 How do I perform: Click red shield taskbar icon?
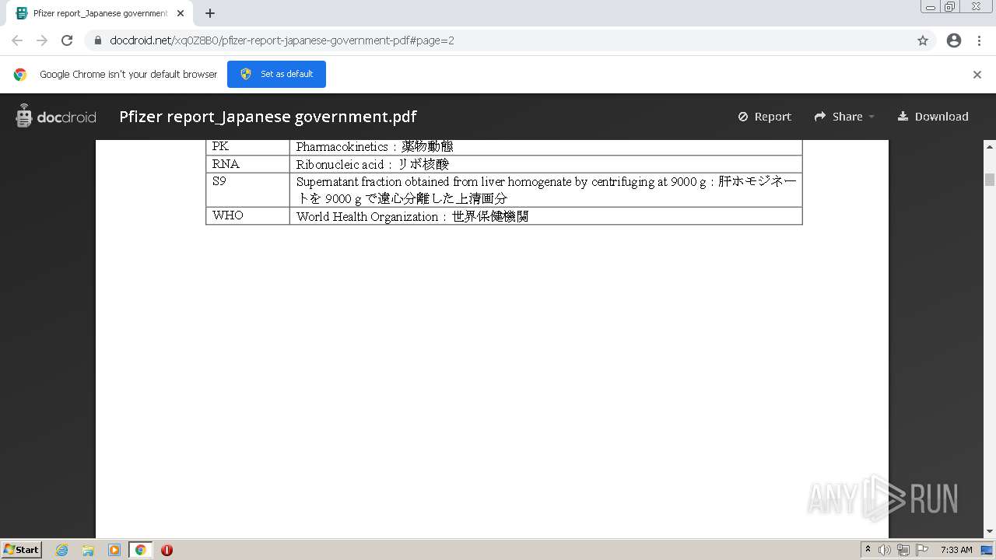coord(167,550)
